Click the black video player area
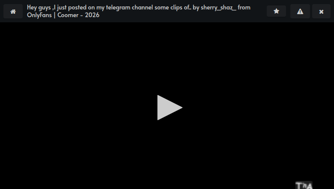The height and width of the screenshot is (189, 334). [167, 106]
